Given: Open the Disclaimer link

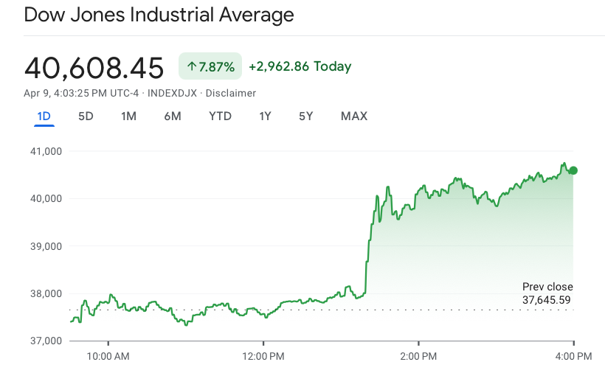Looking at the screenshot, I should tap(231, 93).
